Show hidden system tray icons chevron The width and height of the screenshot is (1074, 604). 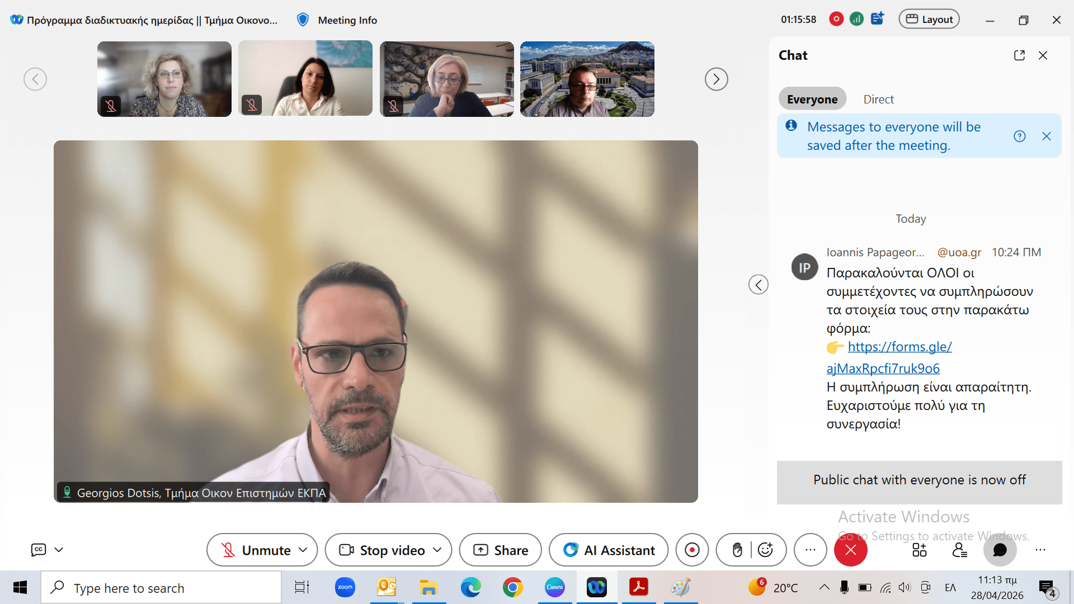[824, 587]
